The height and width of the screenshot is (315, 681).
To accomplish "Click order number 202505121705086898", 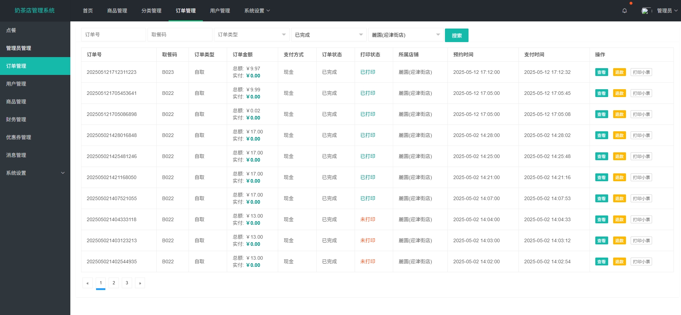I will click(x=112, y=114).
